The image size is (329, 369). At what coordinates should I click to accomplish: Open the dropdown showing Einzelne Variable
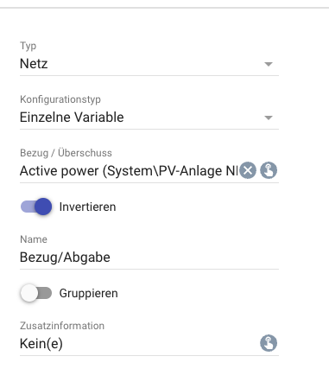[149, 118]
